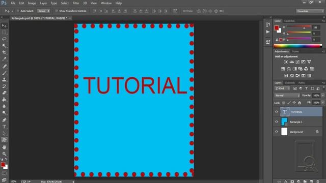Select the Crop tool
This screenshot has width=326, height=183.
(x=4, y=52)
